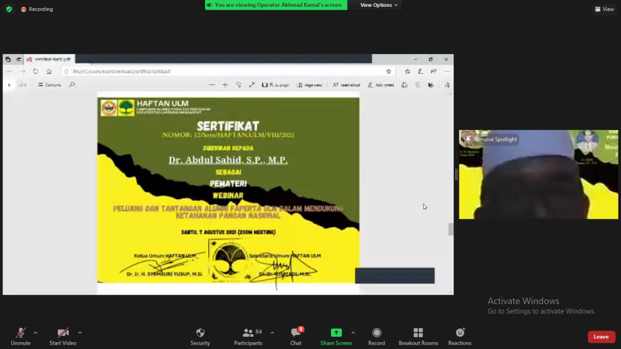
Task: Click the PDF print icon
Action: [405, 85]
